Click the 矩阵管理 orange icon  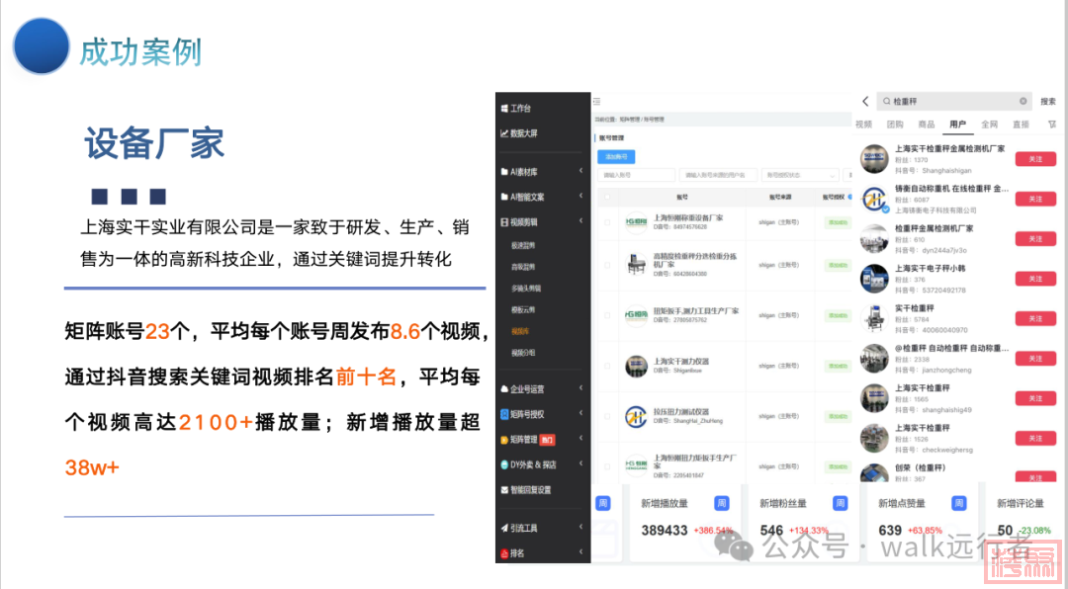point(504,439)
